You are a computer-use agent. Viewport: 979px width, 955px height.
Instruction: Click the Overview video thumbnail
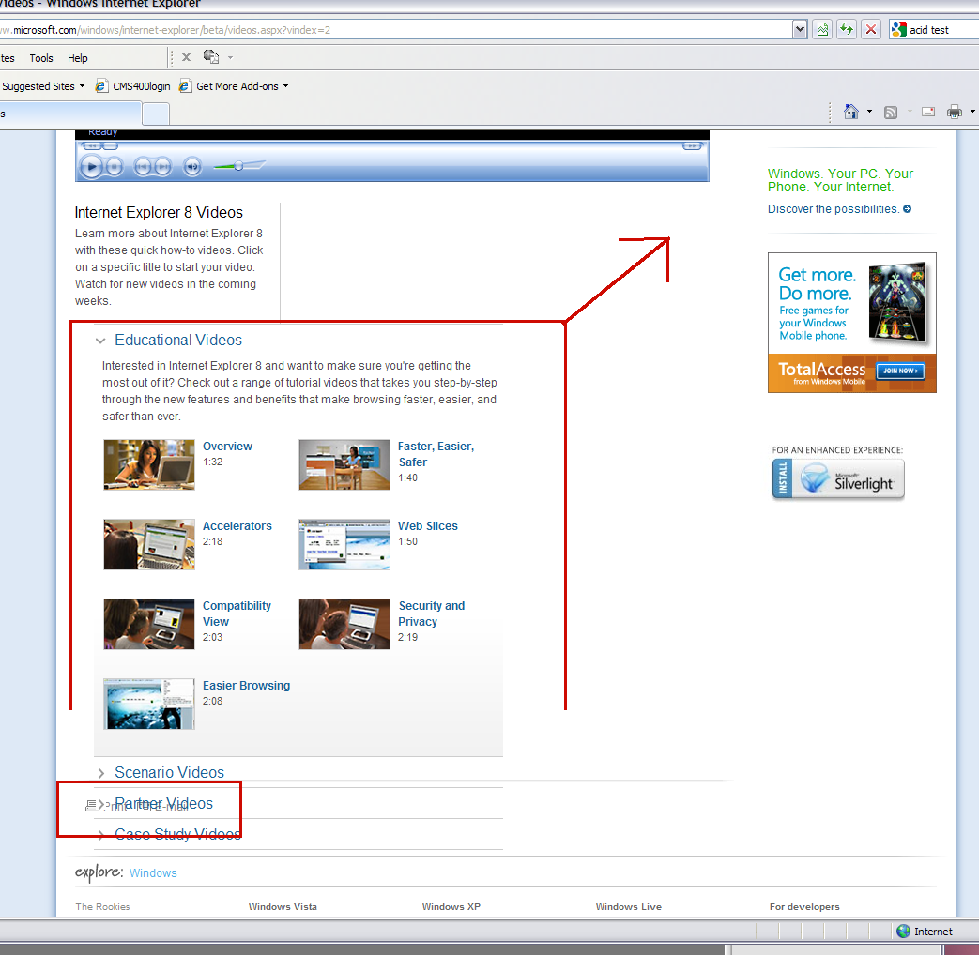tap(149, 464)
